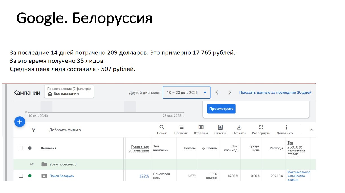The height and width of the screenshot is (193, 345).
Task: Click the green status dot for Поиск Беларусь
Action: (30, 176)
